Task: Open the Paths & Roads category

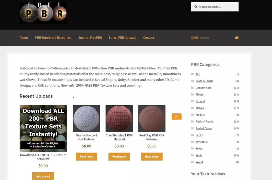Action: [x=205, y=122]
